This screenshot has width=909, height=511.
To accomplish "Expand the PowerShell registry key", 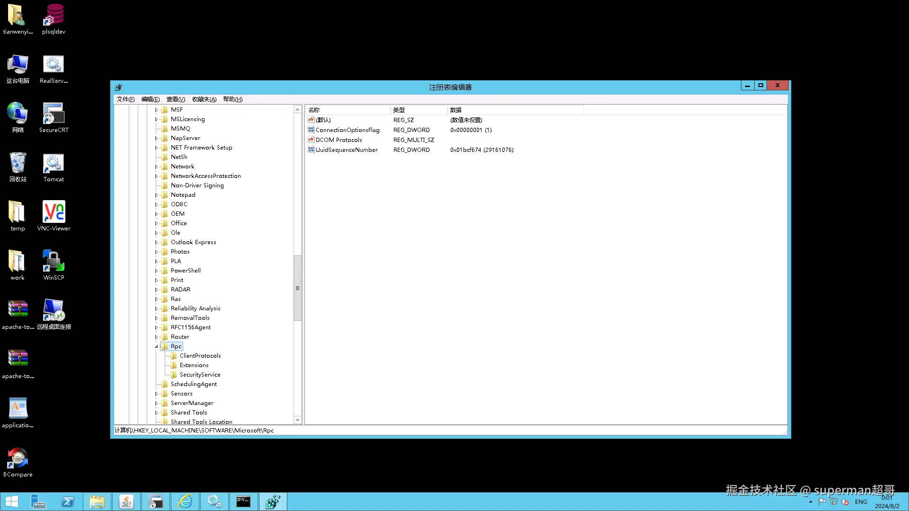I will coord(156,271).
